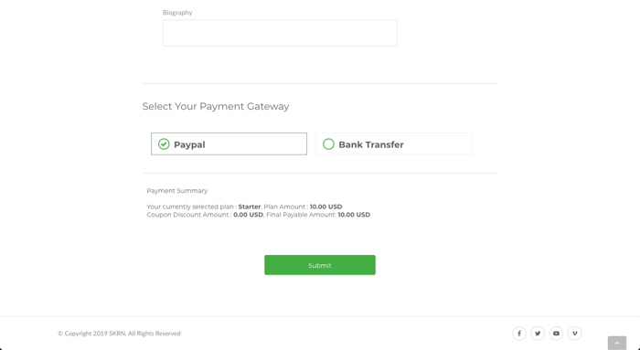This screenshot has height=350, width=640.
Task: Click the Plan Amount 10.00 USD value
Action: [325, 207]
